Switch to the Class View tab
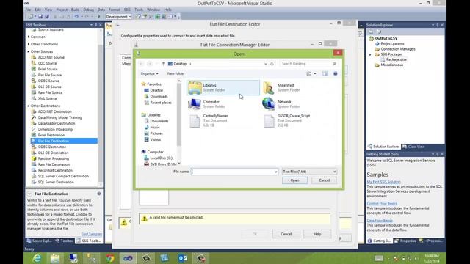Viewport: 470px width, 264px height. (x=413, y=147)
